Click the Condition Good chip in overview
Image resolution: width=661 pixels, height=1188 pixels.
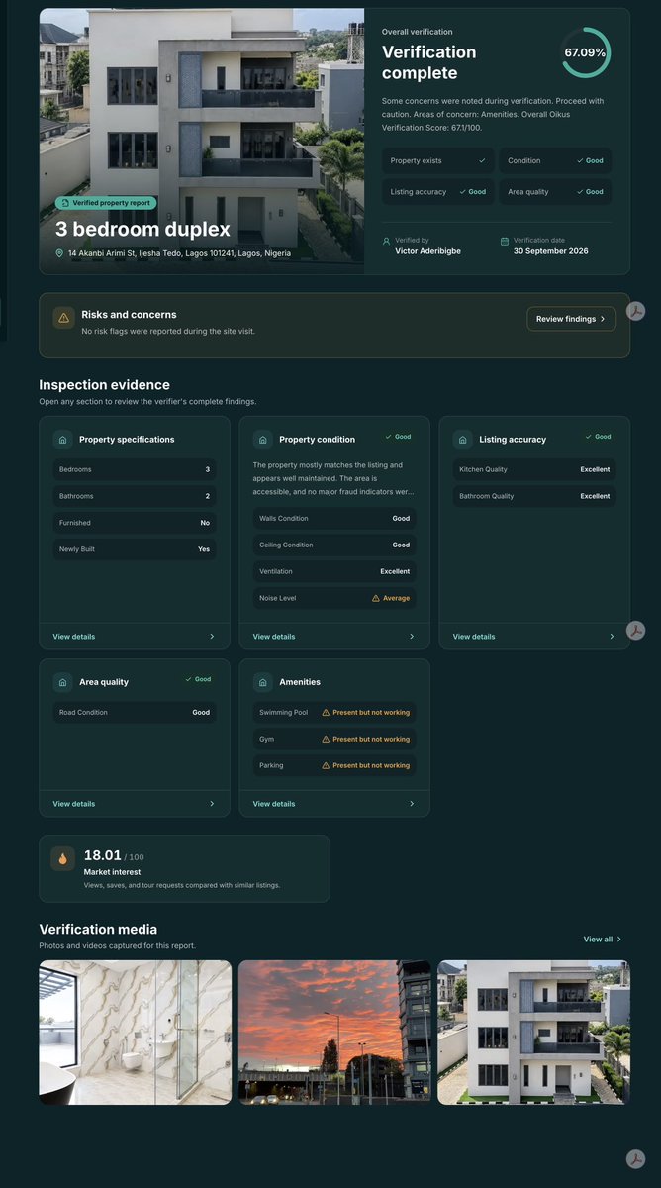click(x=555, y=160)
